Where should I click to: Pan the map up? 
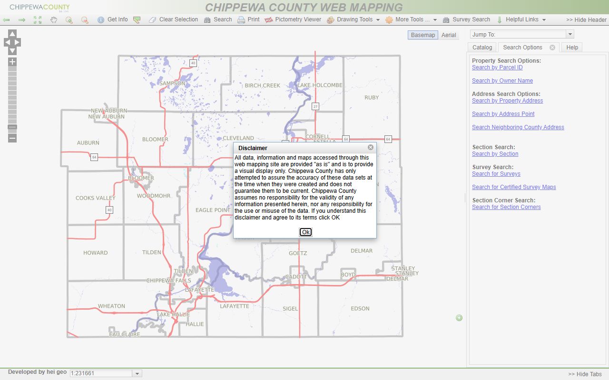click(x=12, y=34)
